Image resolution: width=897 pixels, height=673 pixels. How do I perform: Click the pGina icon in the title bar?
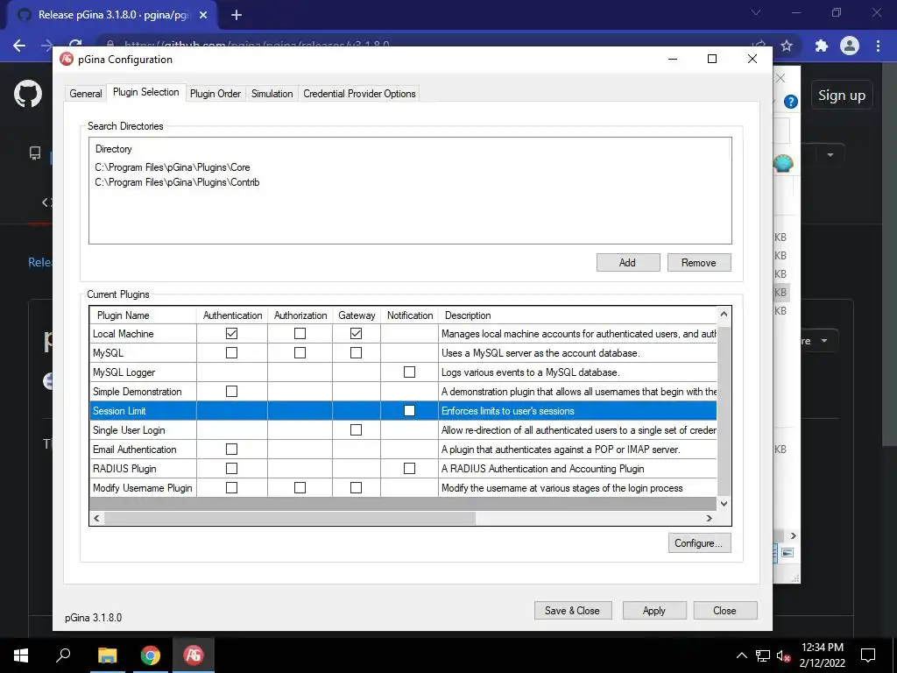pyautogui.click(x=67, y=59)
